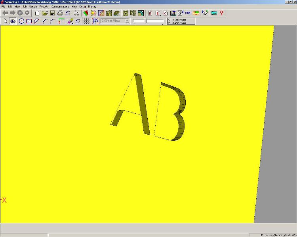Image resolution: width=297 pixels, height=237 pixels.
Task: Open the single cabinet box icon
Action: 126,13
